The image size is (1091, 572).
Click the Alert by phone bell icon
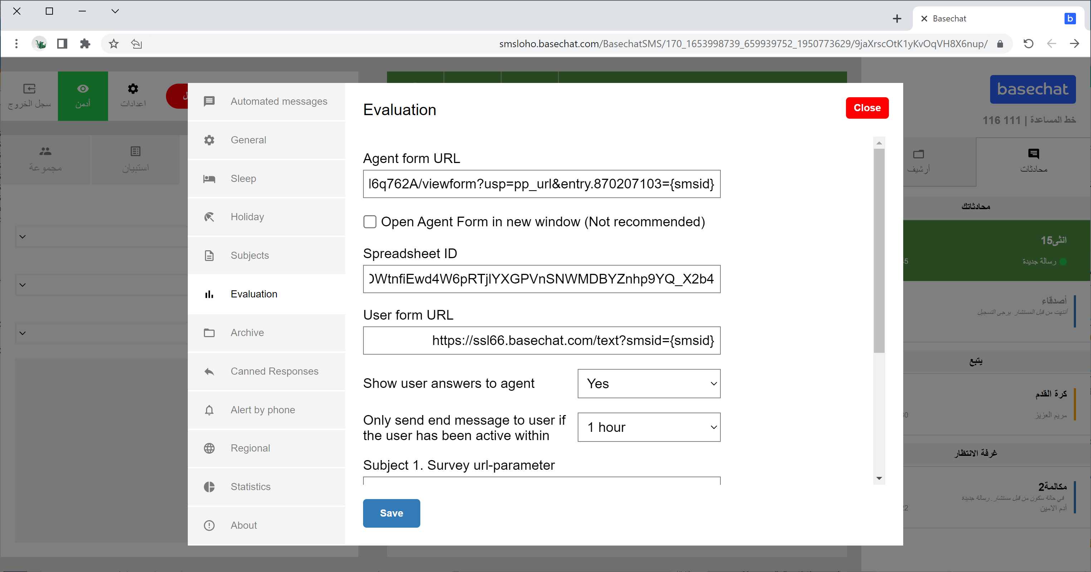pyautogui.click(x=209, y=410)
